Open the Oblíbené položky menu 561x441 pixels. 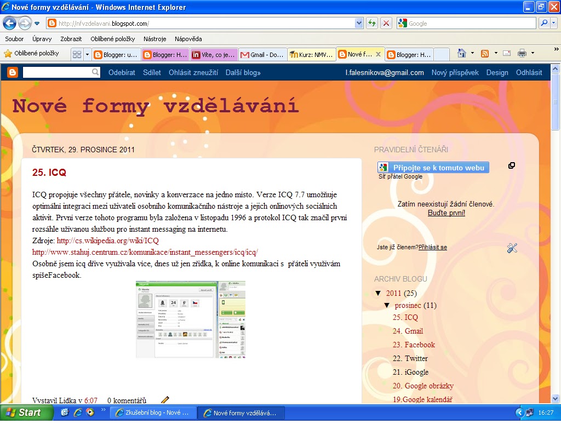click(x=113, y=39)
